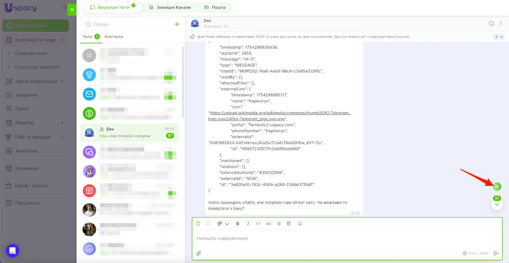Viewport: 509px width, 263px height.
Task: Open the blue support chat widget
Action: [x=12, y=251]
